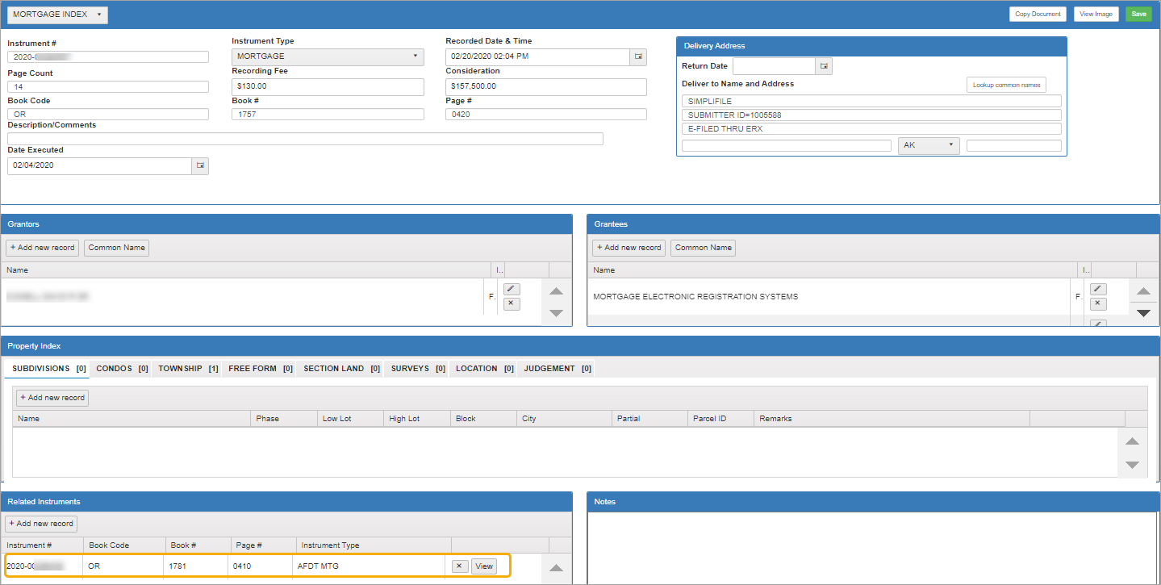The height and width of the screenshot is (585, 1161).
Task: Click Lookup common names button
Action: pyautogui.click(x=1006, y=85)
